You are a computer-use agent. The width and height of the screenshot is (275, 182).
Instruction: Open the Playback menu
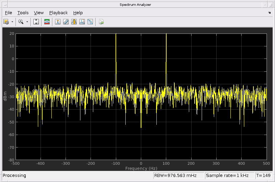[x=58, y=13]
